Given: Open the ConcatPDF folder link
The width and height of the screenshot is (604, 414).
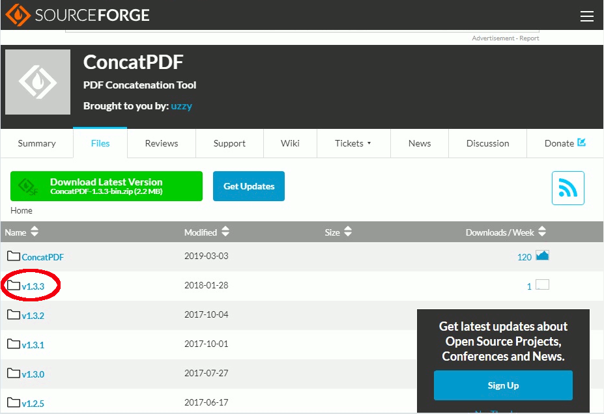Looking at the screenshot, I should (x=42, y=257).
